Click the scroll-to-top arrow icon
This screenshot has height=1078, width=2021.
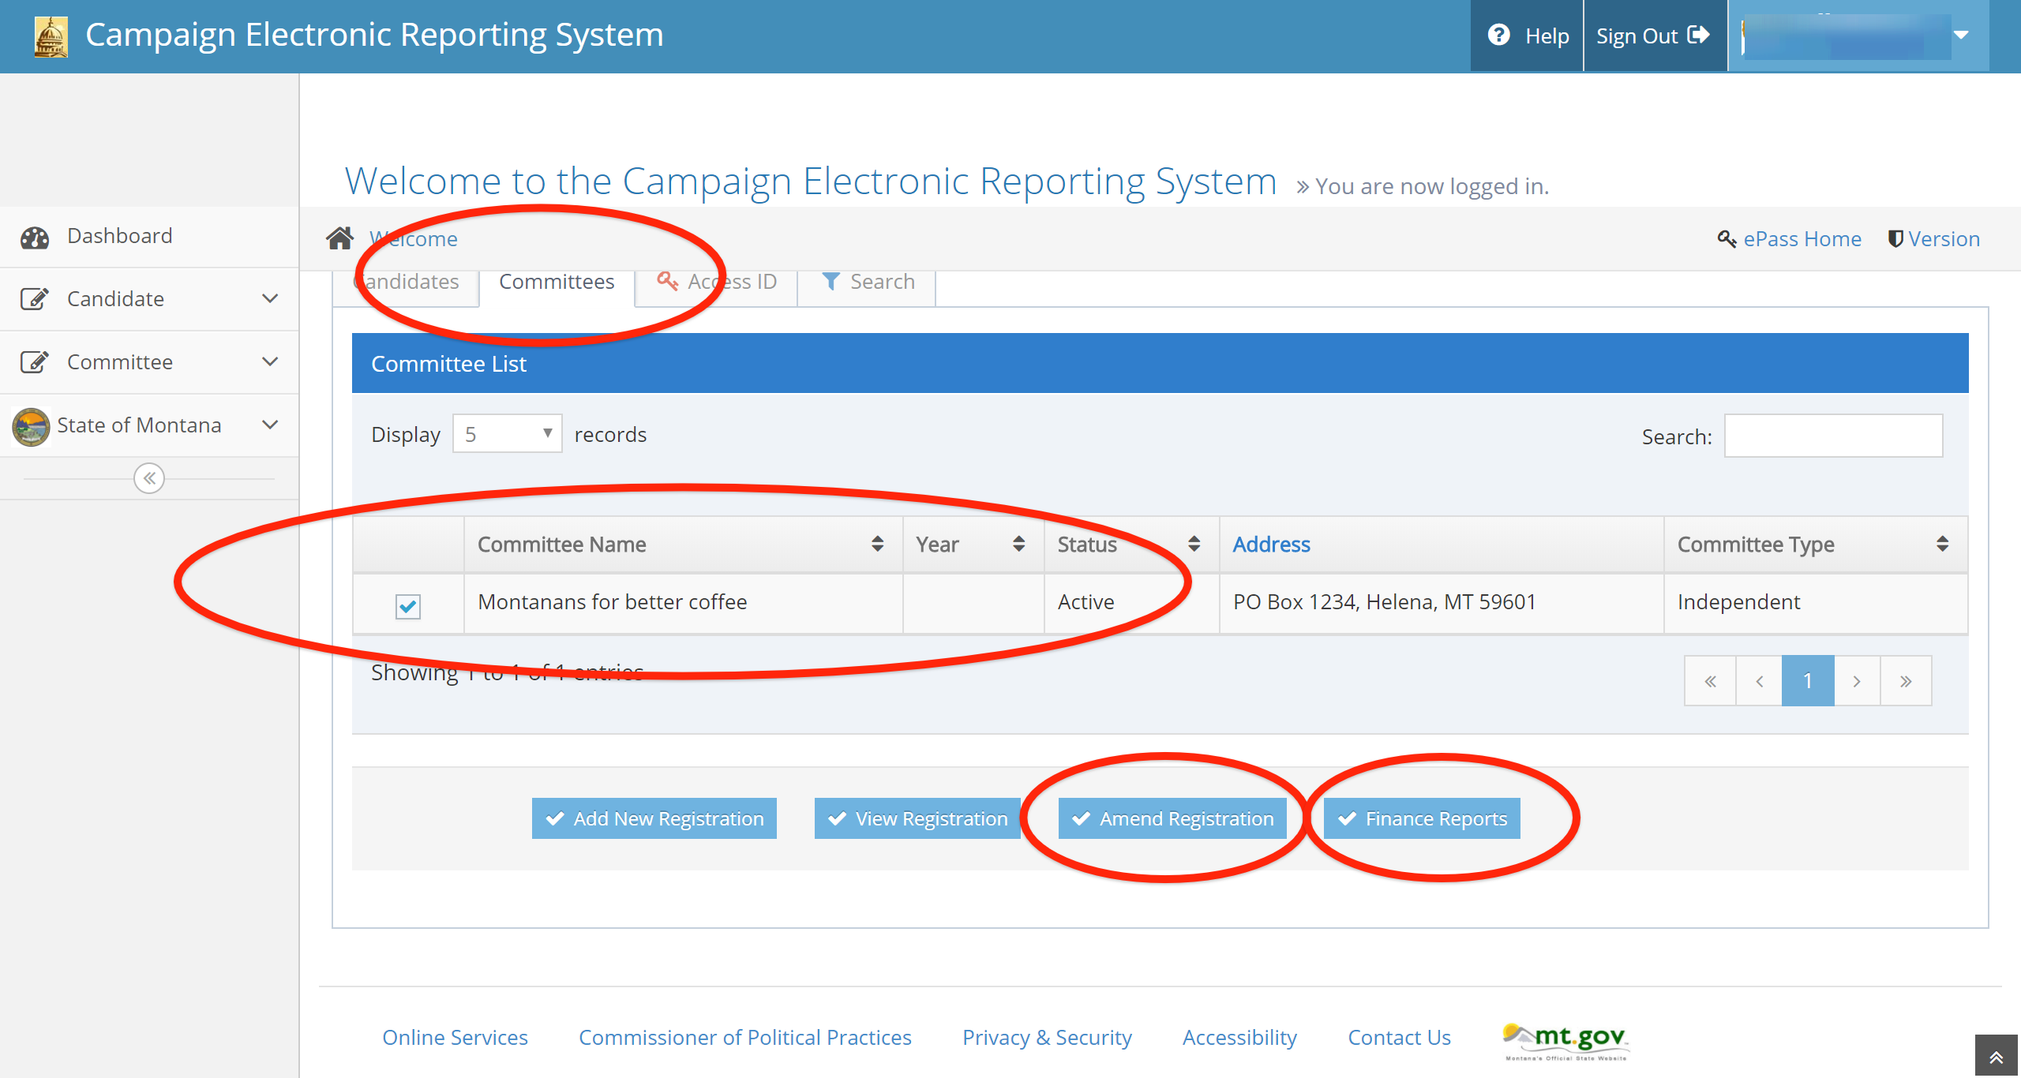pos(1997,1057)
